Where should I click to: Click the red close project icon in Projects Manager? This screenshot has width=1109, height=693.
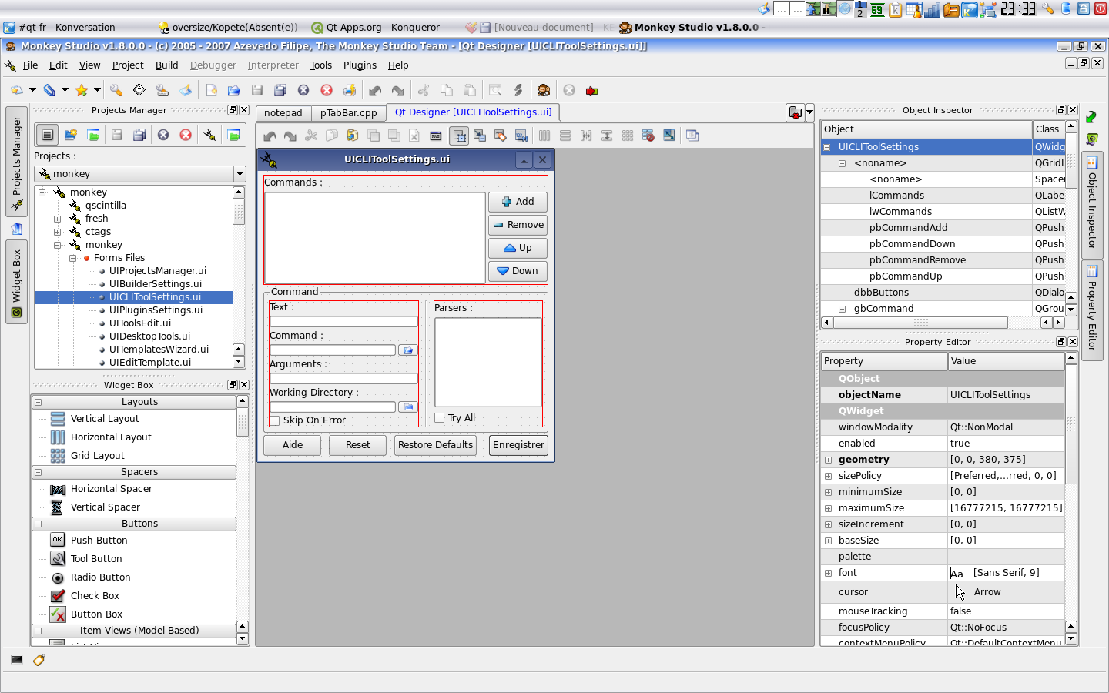click(186, 135)
